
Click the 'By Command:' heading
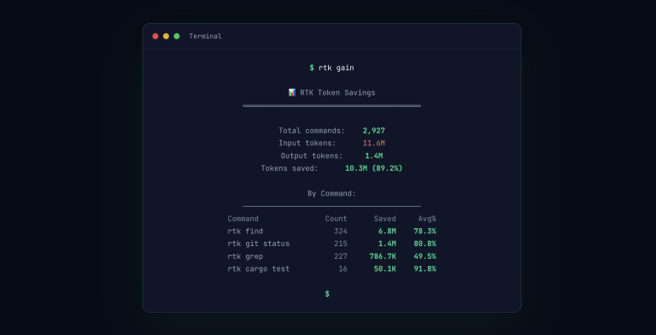point(331,193)
